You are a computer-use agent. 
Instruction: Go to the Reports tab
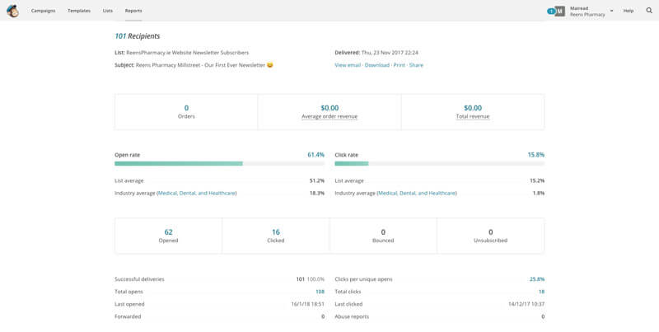[x=133, y=11]
